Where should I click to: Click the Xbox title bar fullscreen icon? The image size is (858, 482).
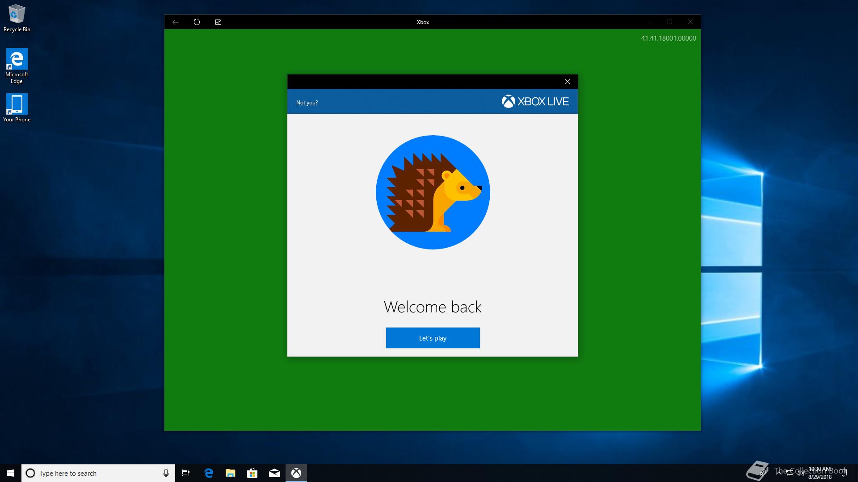tap(218, 22)
